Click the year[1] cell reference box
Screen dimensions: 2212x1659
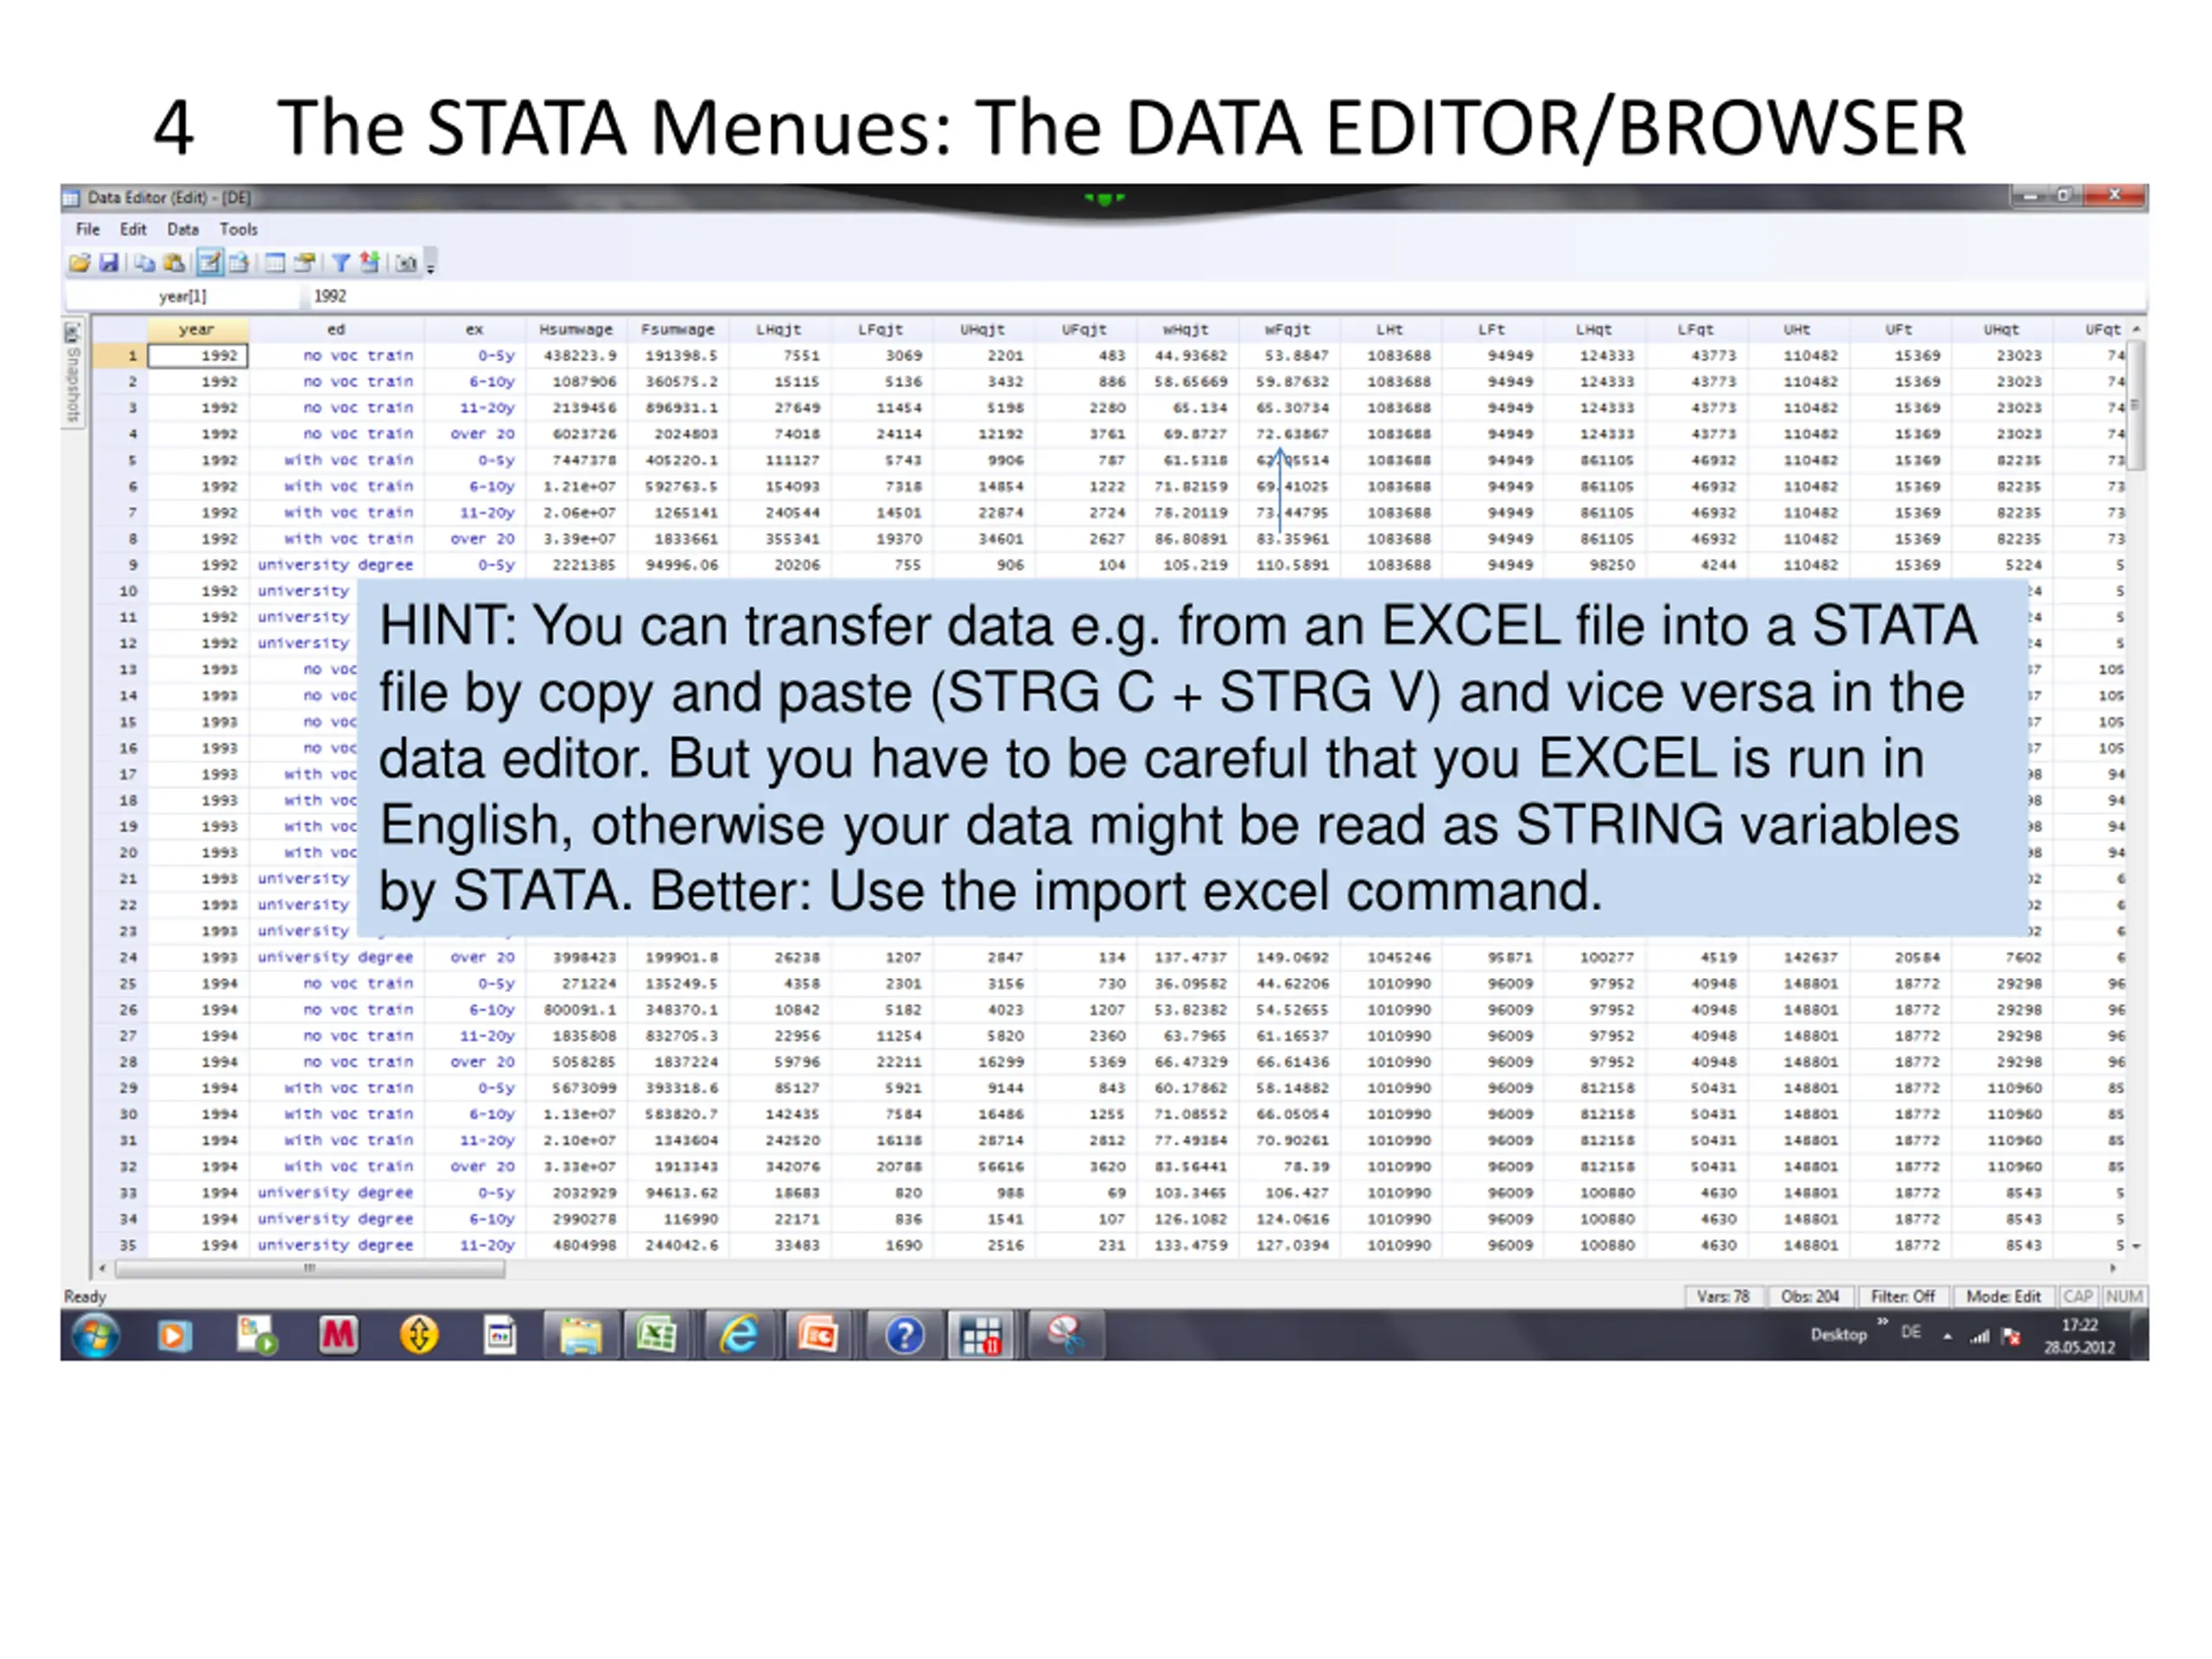click(x=183, y=296)
